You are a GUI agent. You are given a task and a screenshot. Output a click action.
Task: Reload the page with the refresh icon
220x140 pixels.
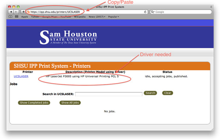[x=145, y=12]
